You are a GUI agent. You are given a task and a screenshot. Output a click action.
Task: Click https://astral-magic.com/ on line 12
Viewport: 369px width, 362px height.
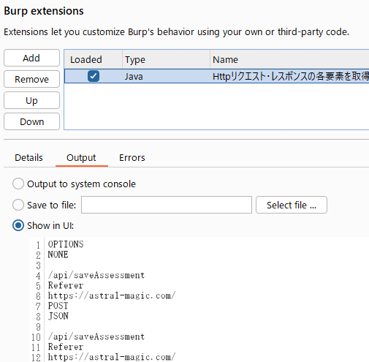112,357
